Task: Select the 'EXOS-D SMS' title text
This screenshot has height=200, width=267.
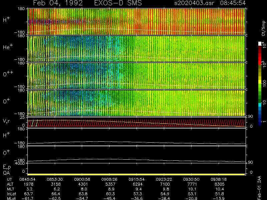Action: coord(118,3)
